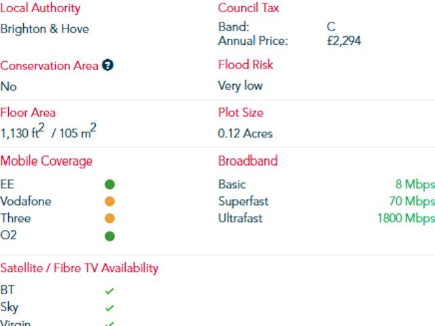
Task: Click the Floor Area value text
Action: (x=48, y=131)
